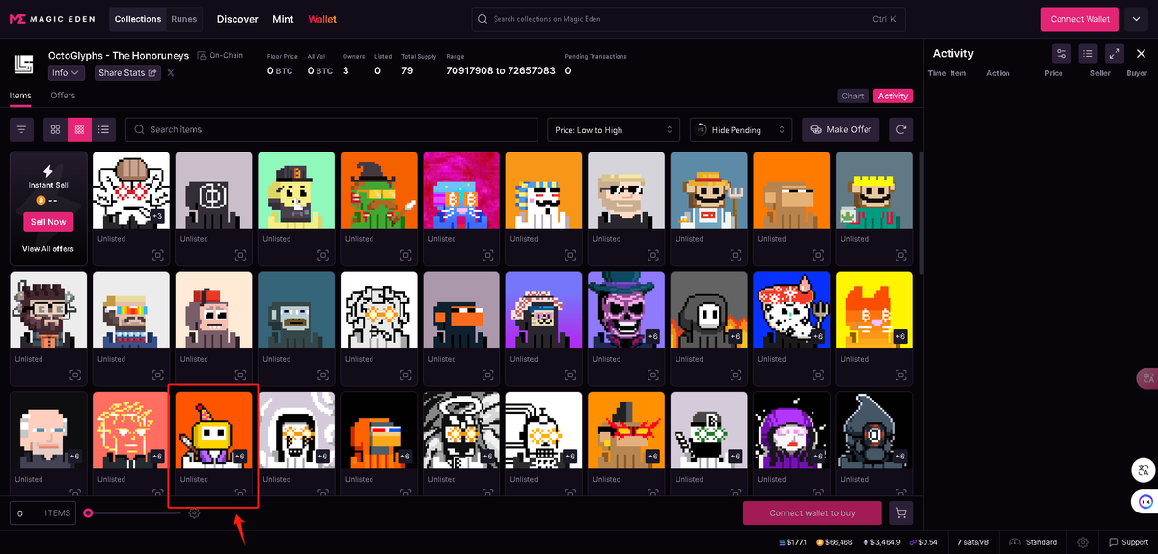
Task: Open the settings gear in bottom status bar
Action: pos(1083,542)
